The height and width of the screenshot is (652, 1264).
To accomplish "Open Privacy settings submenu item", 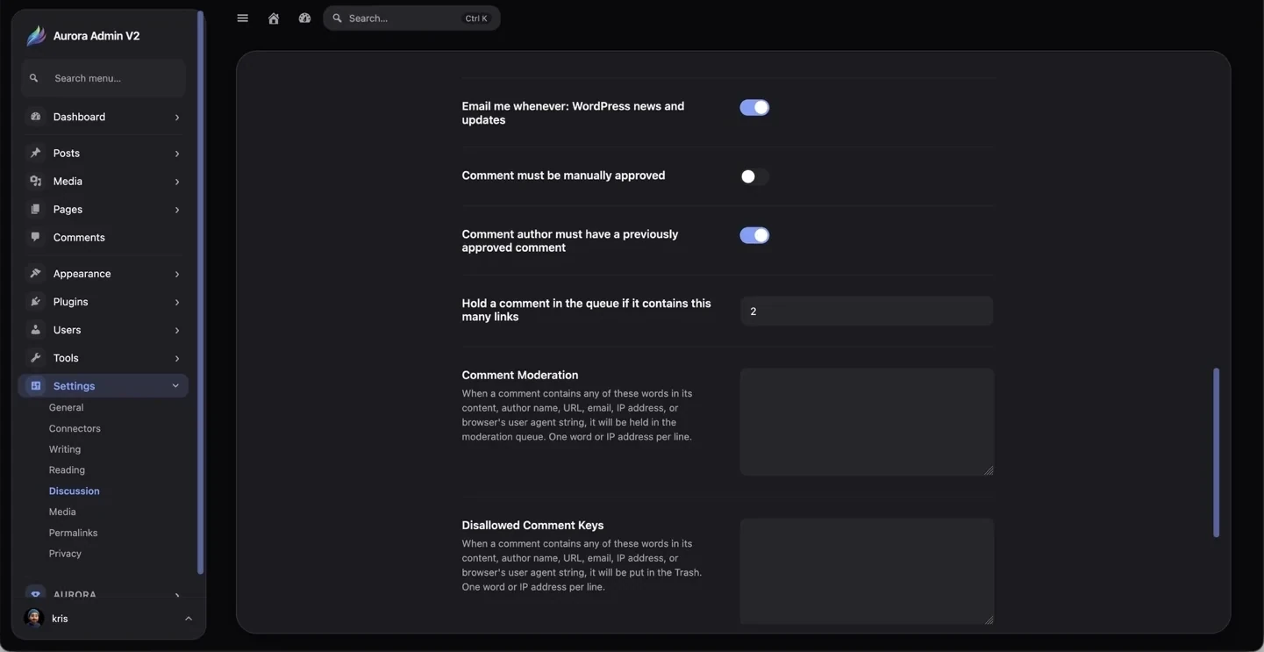I will 65,554.
